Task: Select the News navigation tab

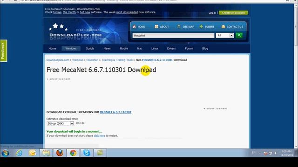Action: point(107,48)
